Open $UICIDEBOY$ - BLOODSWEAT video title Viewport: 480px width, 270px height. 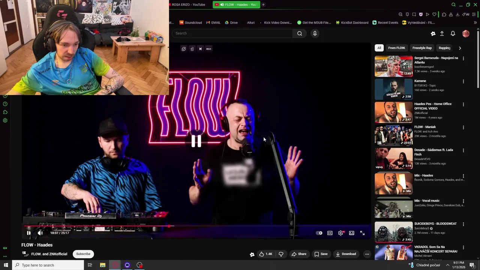[435, 223]
